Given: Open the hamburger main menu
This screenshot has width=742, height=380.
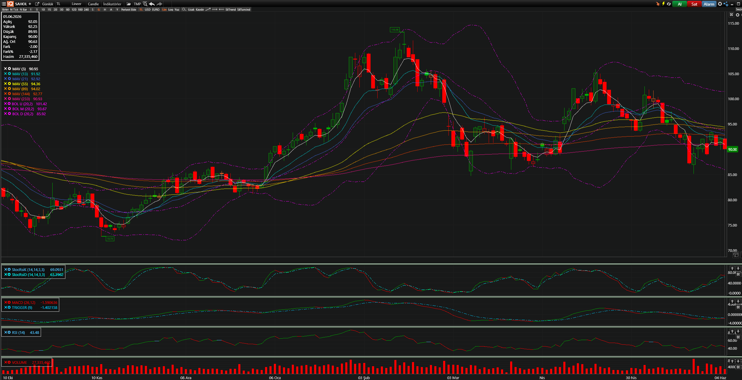Looking at the screenshot, I should (4, 4).
